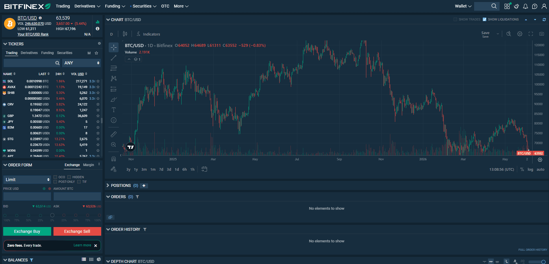Viewport: 549px width, 264px height.
Task: Favorite the SOL ticker star
Action: [x=98, y=81]
